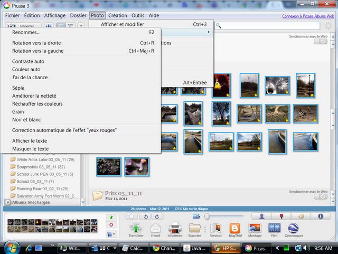Screen dimensions: 338x254
Task: Click the Géomarquer globe icon
Action: coord(292,229)
